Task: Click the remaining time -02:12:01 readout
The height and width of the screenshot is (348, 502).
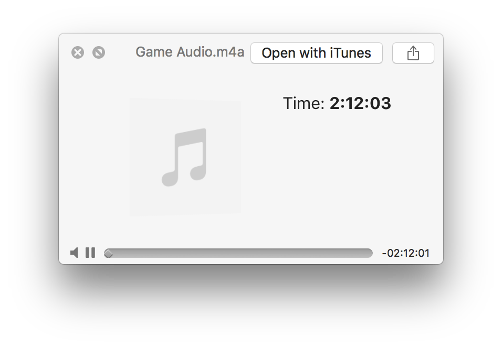Action: 405,253
